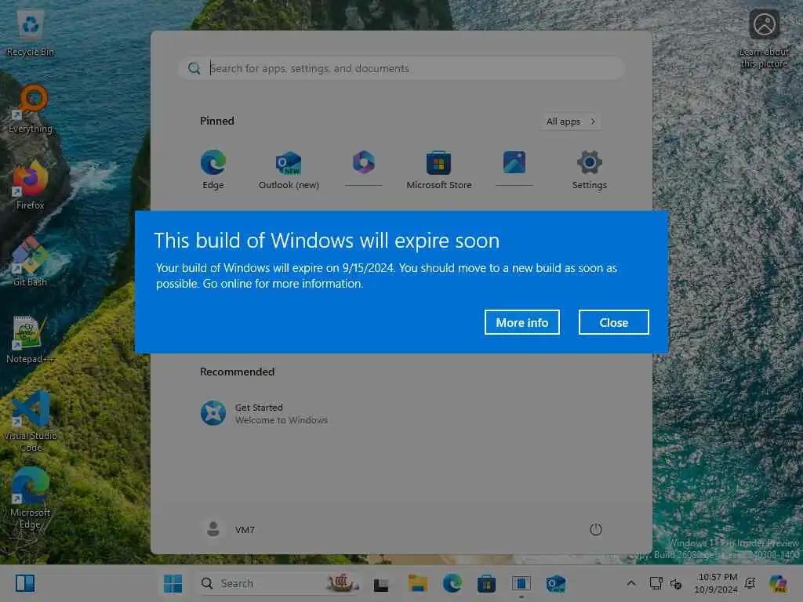Open Task View black icon in taskbar

pos(381,584)
